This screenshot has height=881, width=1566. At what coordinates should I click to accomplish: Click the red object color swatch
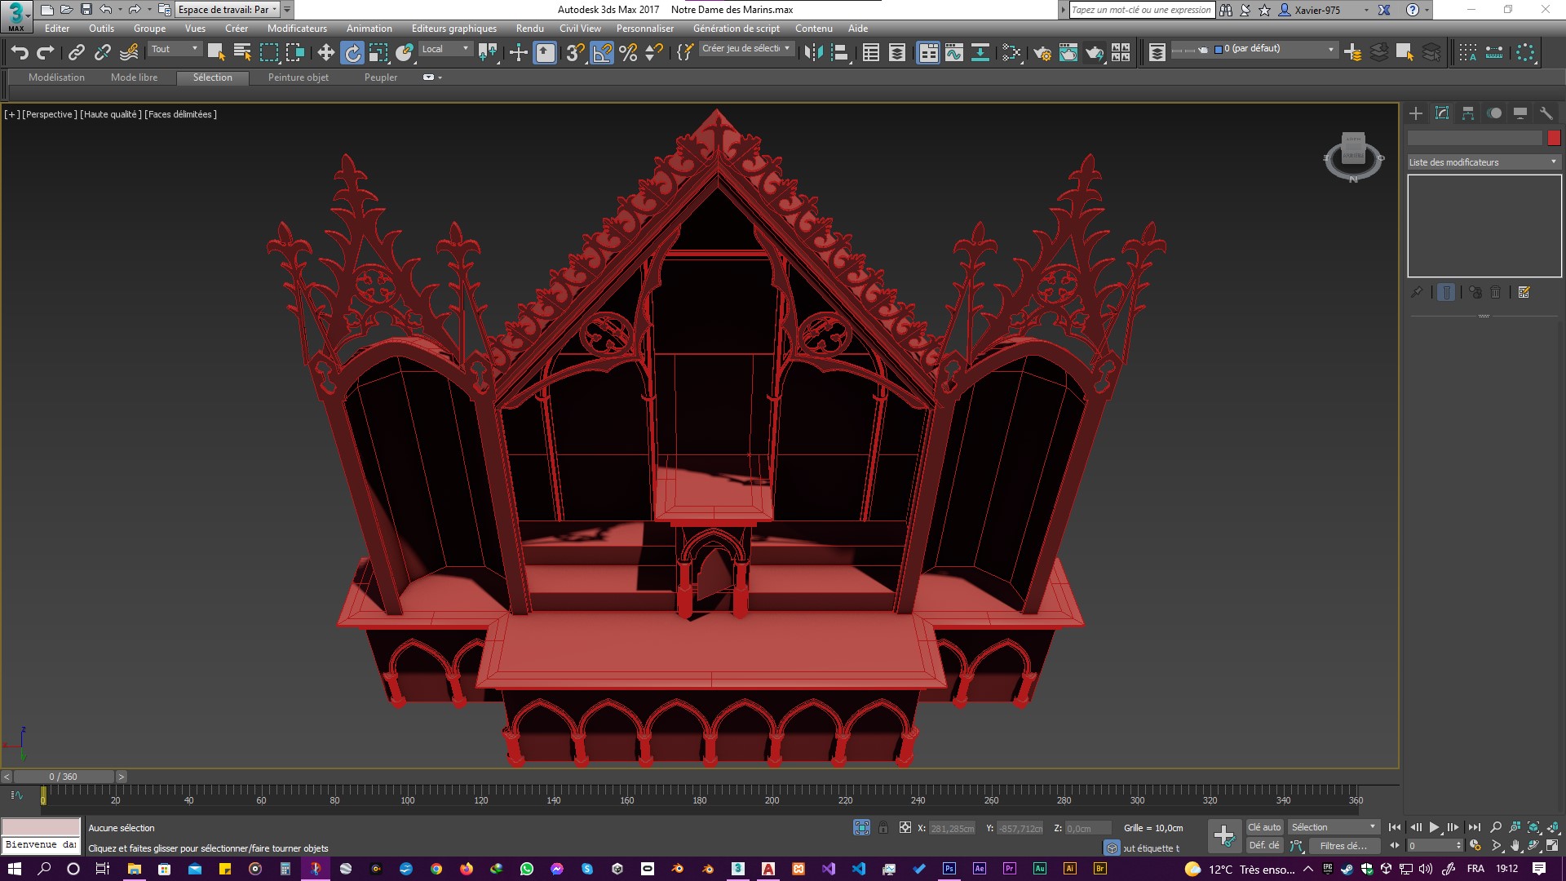tap(1554, 138)
